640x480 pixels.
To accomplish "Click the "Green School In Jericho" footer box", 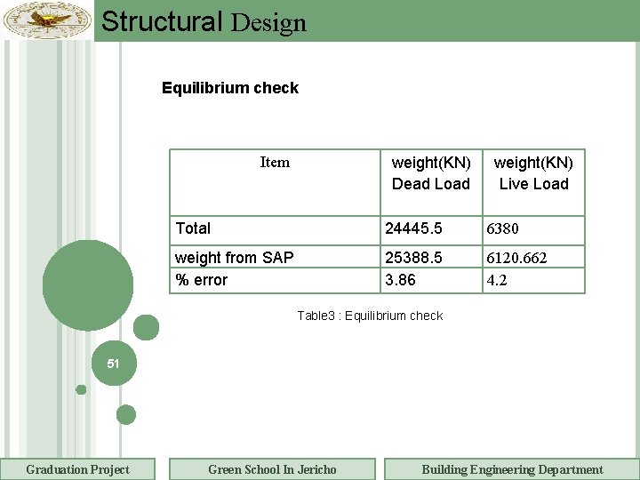I will click(x=272, y=469).
